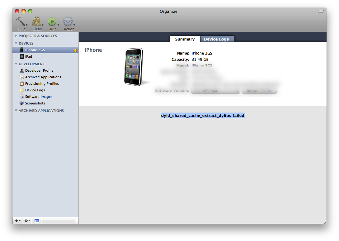
Task: Click the Action gear icon
Action: tap(68, 22)
